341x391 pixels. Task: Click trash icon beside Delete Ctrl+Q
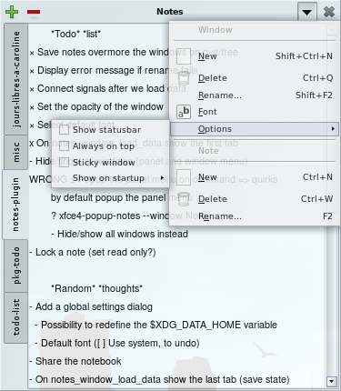(184, 78)
